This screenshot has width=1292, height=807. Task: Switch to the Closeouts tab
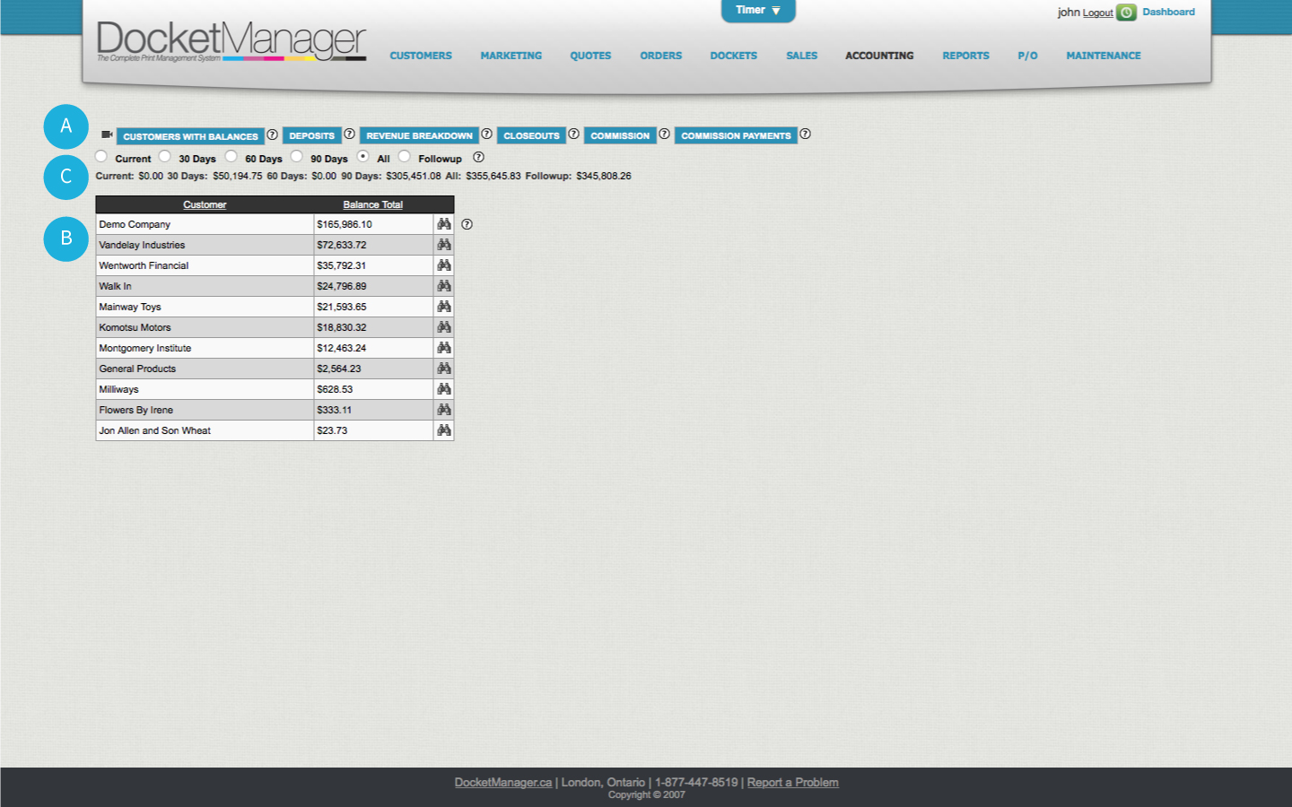coord(531,135)
